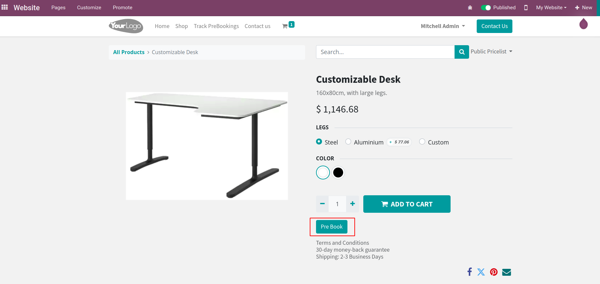Open the apps grid menu icon
This screenshot has height=284, width=600.
5,7
